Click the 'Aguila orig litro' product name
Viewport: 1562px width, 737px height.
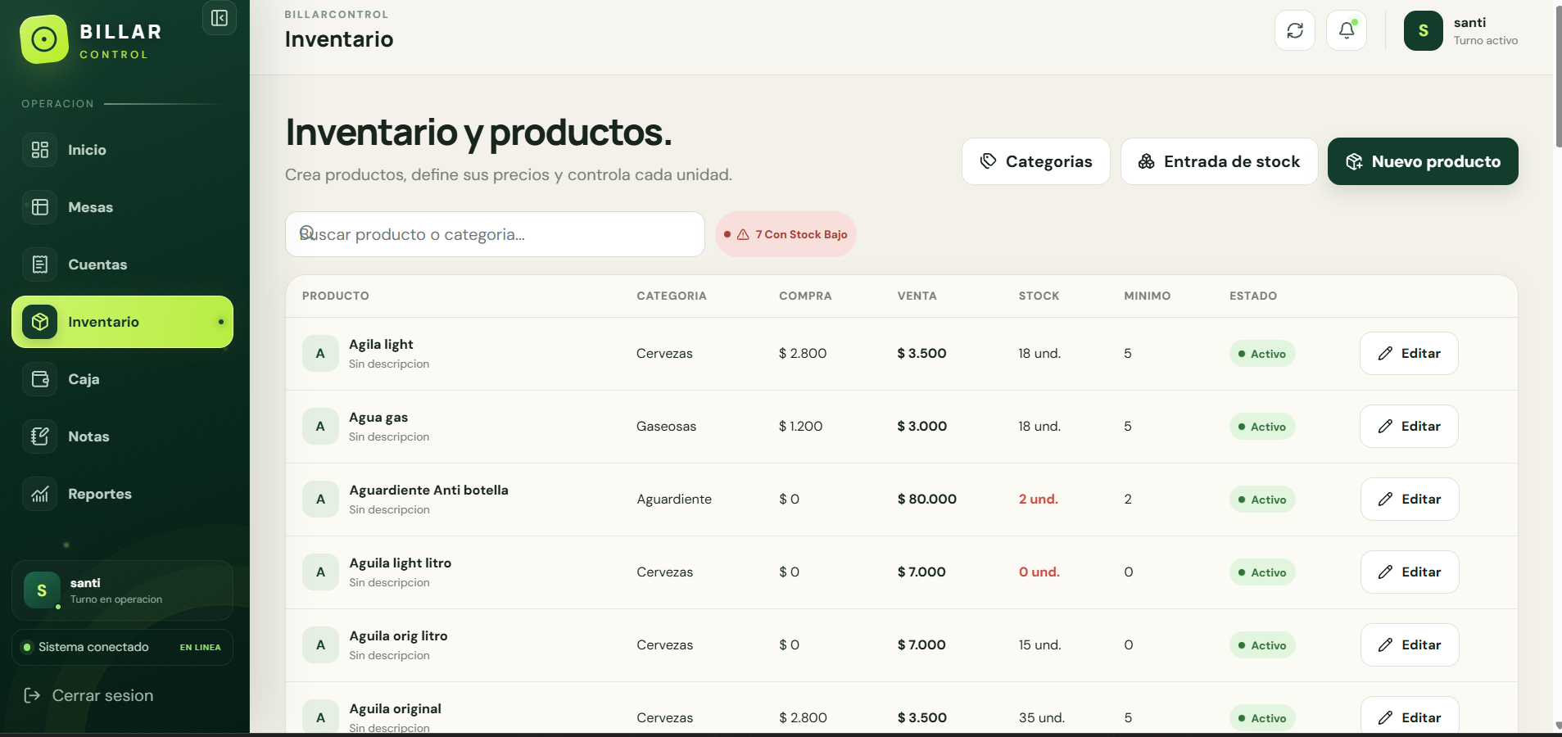[399, 636]
